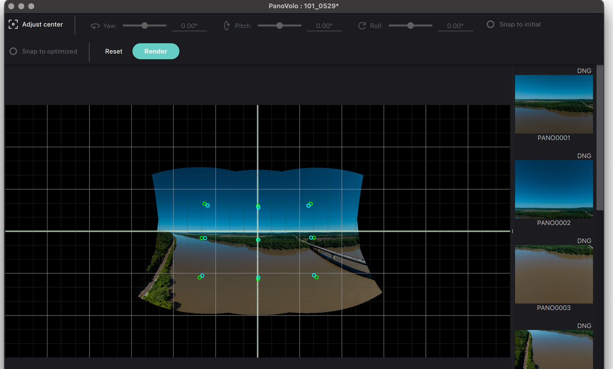Enable the Snap to initial option

[490, 25]
